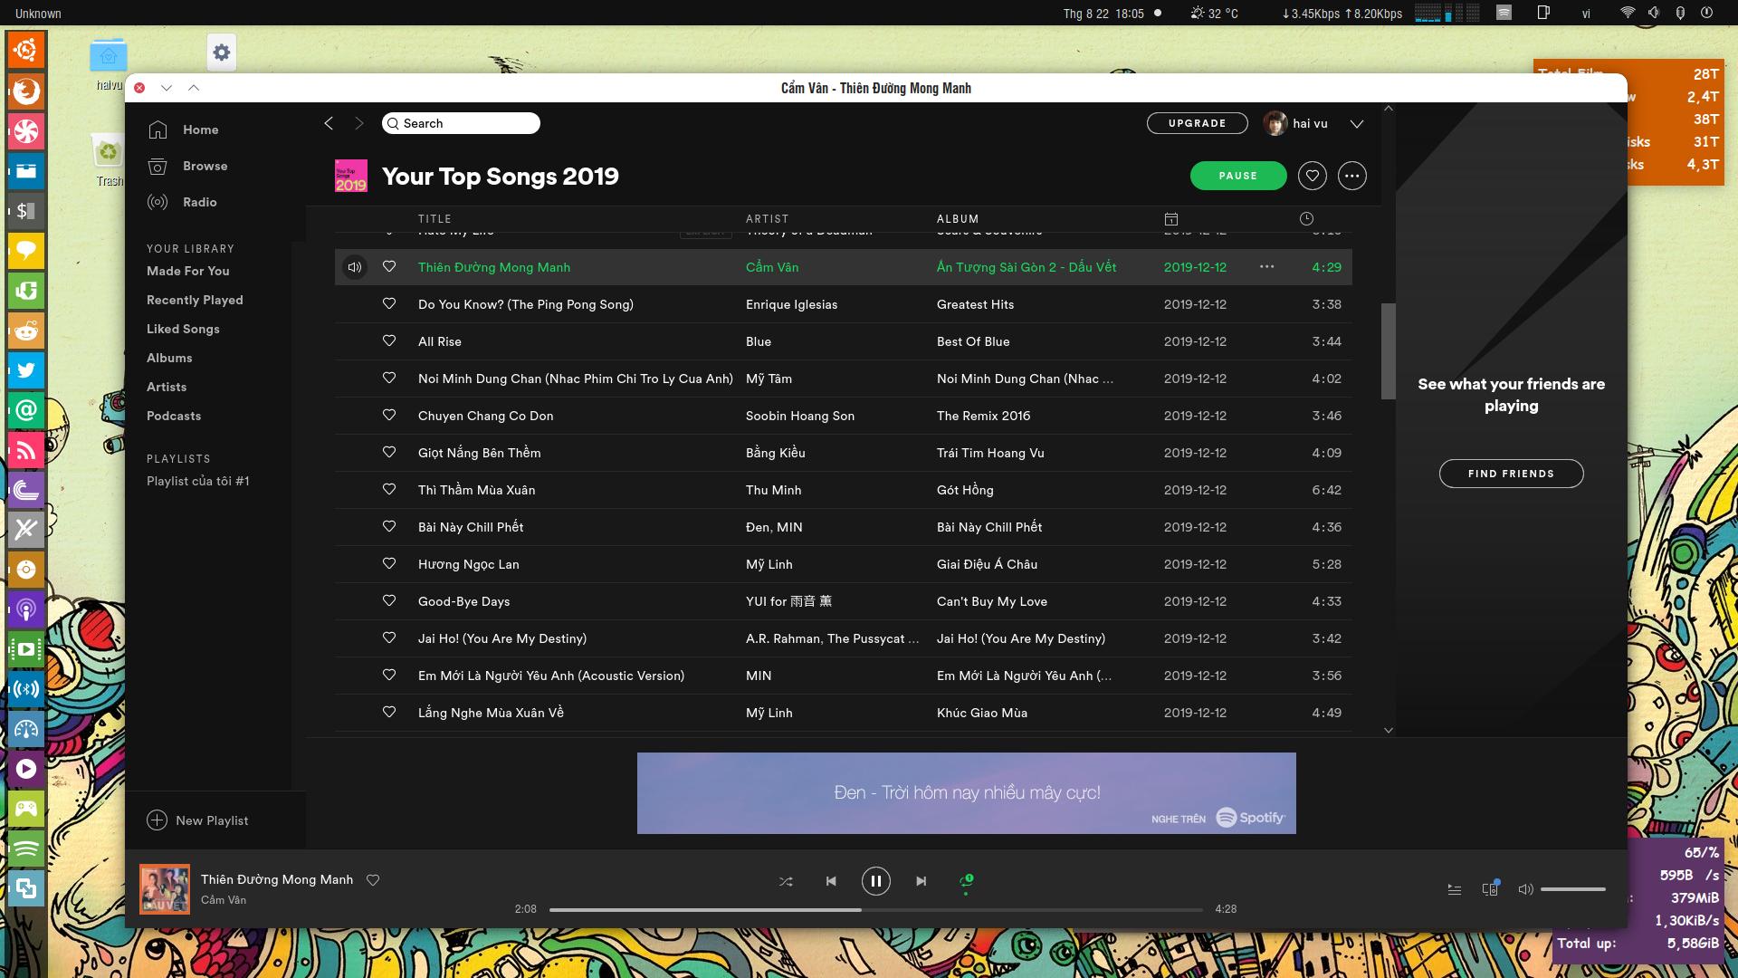Pause playback with the round player button
Viewport: 1738px width, 978px height.
click(x=876, y=881)
